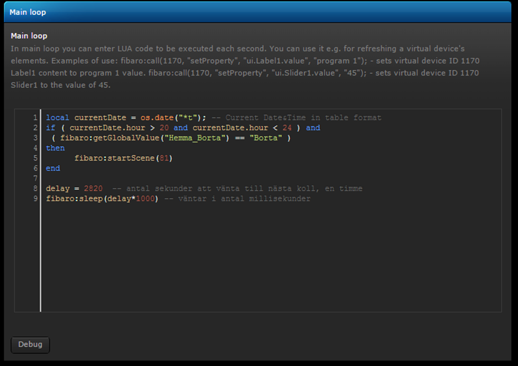Click the fibaro:sleep(delay*1000) statement

[x=102, y=199]
